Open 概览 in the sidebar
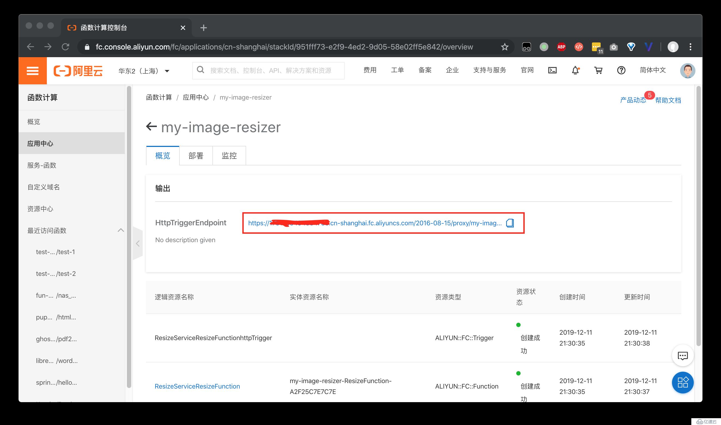This screenshot has height=425, width=721. 72,121
